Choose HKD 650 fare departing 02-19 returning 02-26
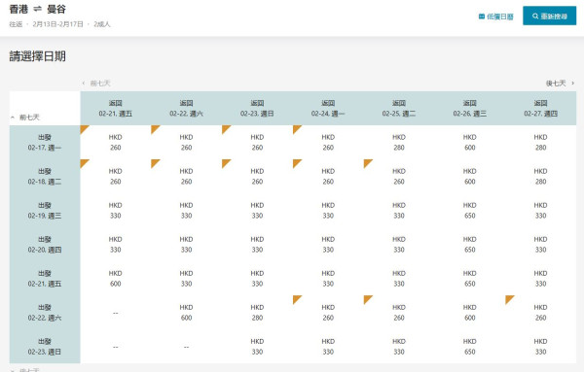Image resolution: width=584 pixels, height=372 pixels. pos(470,211)
